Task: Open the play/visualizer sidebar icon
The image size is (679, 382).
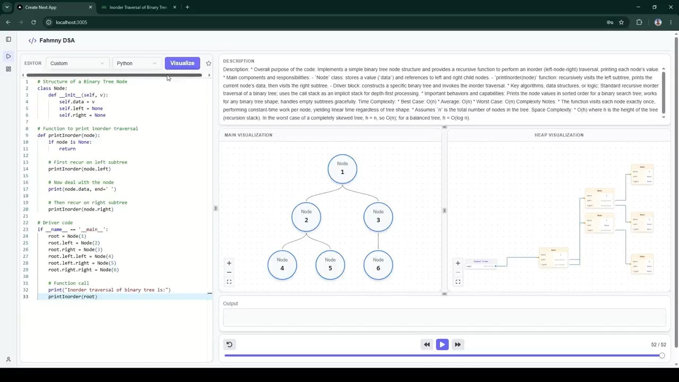Action: pos(8,56)
